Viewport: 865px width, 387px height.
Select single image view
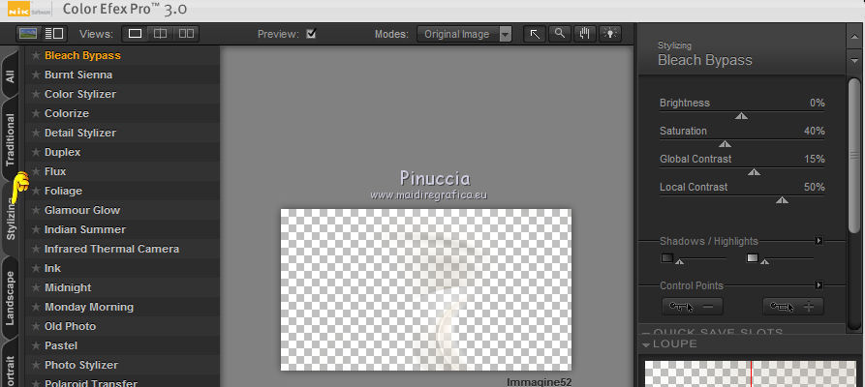click(135, 34)
